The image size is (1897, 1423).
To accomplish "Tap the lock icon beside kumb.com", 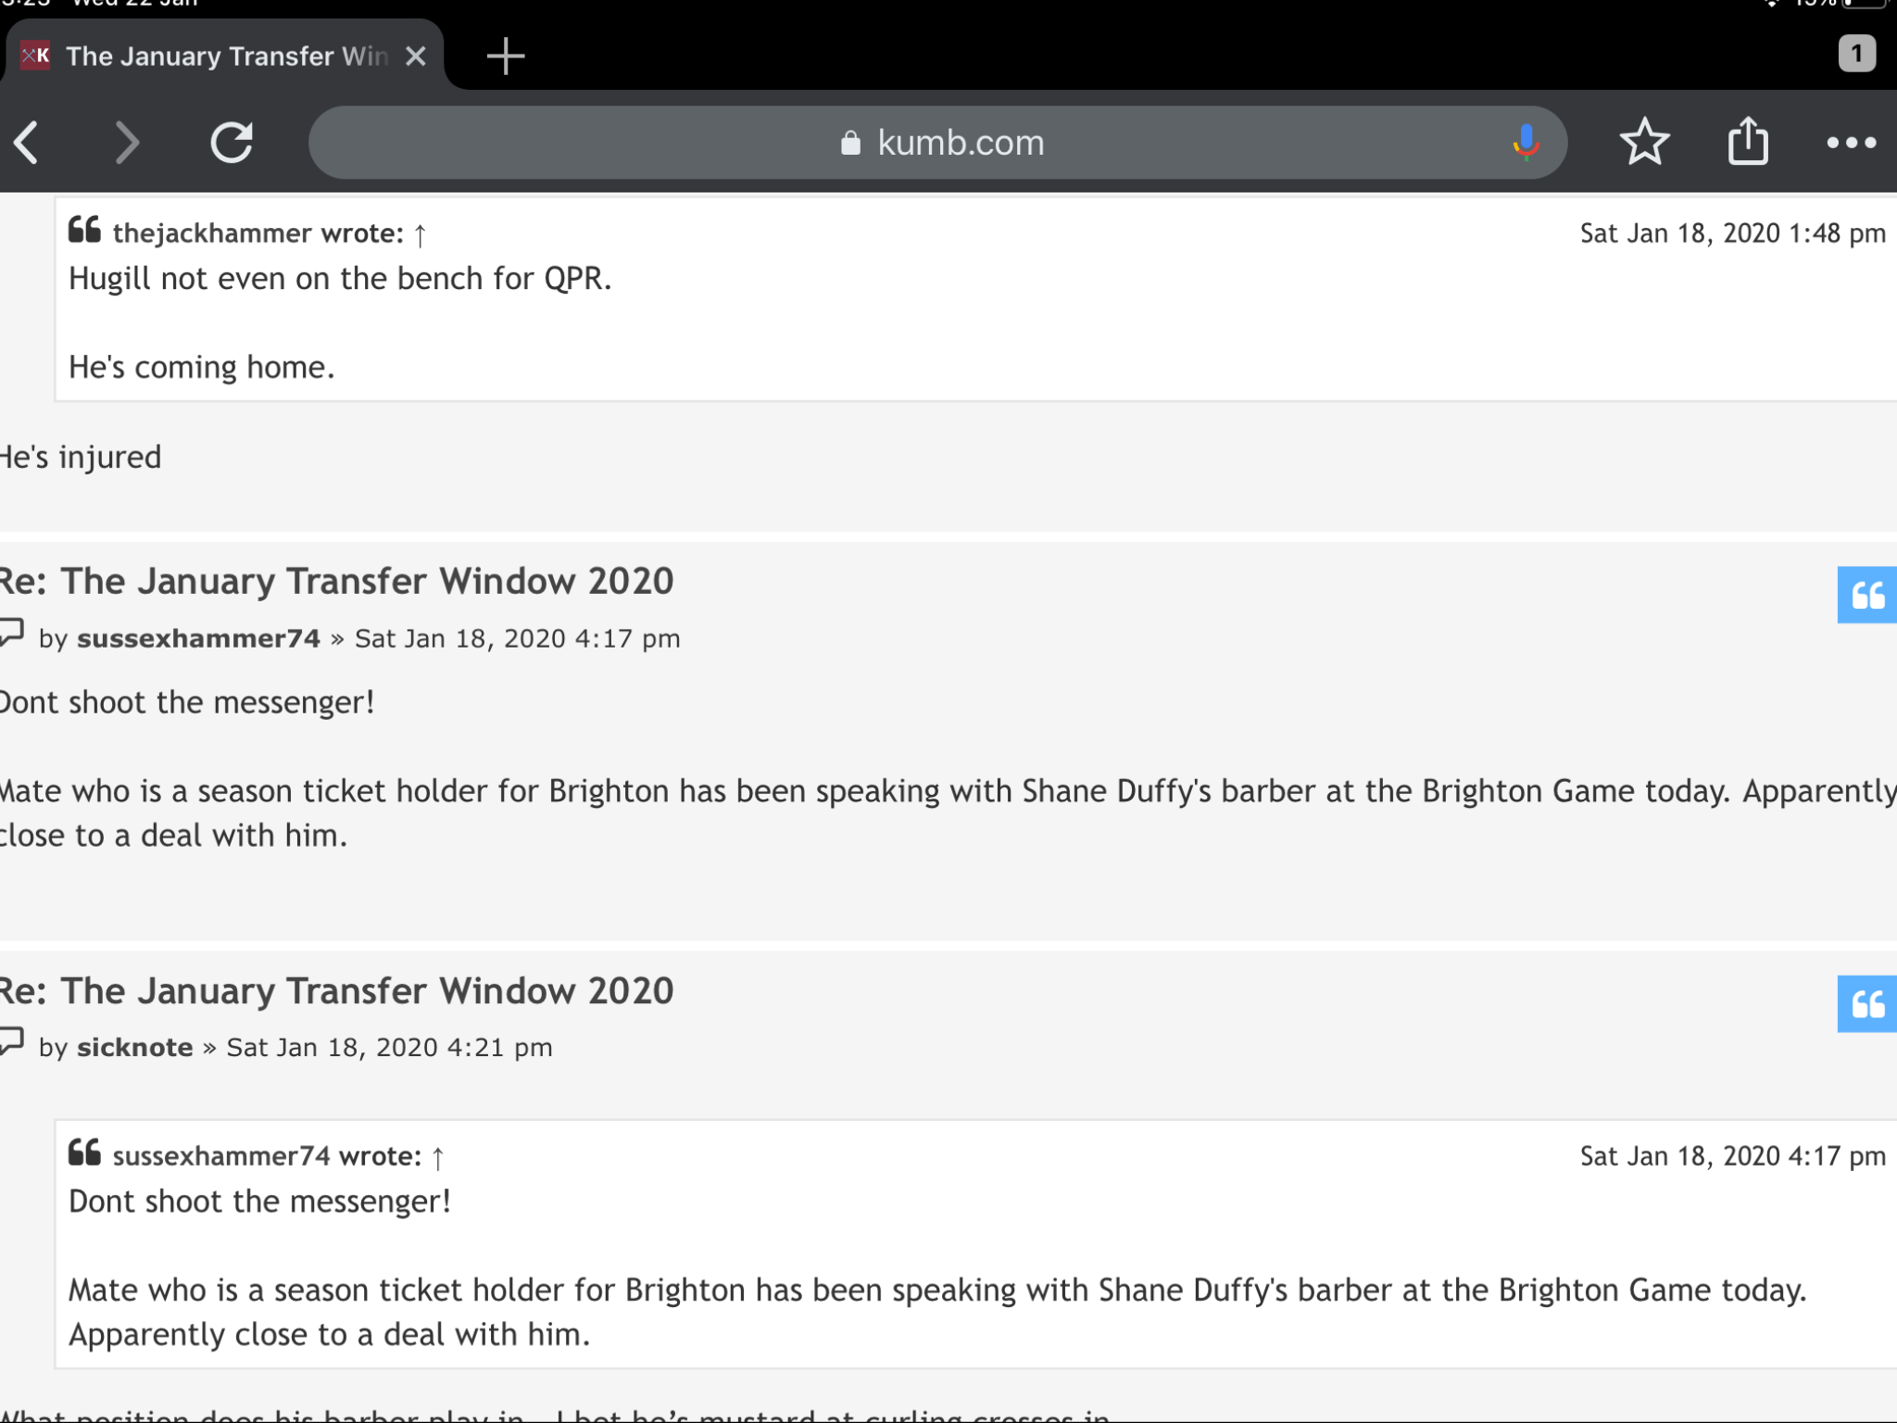I will [850, 143].
